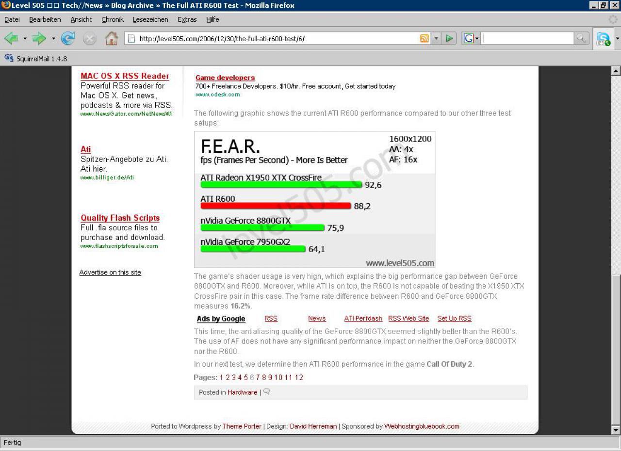Go to the Home page
The width and height of the screenshot is (621, 451).
pyautogui.click(x=112, y=38)
